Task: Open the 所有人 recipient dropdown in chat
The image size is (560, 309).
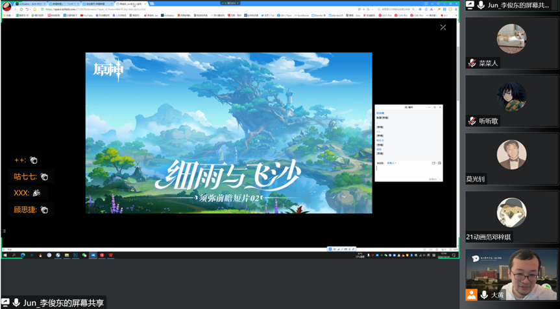Action: [x=391, y=163]
